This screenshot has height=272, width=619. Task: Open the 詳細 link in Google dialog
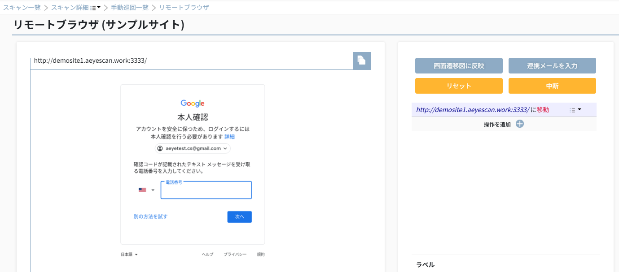(x=229, y=137)
